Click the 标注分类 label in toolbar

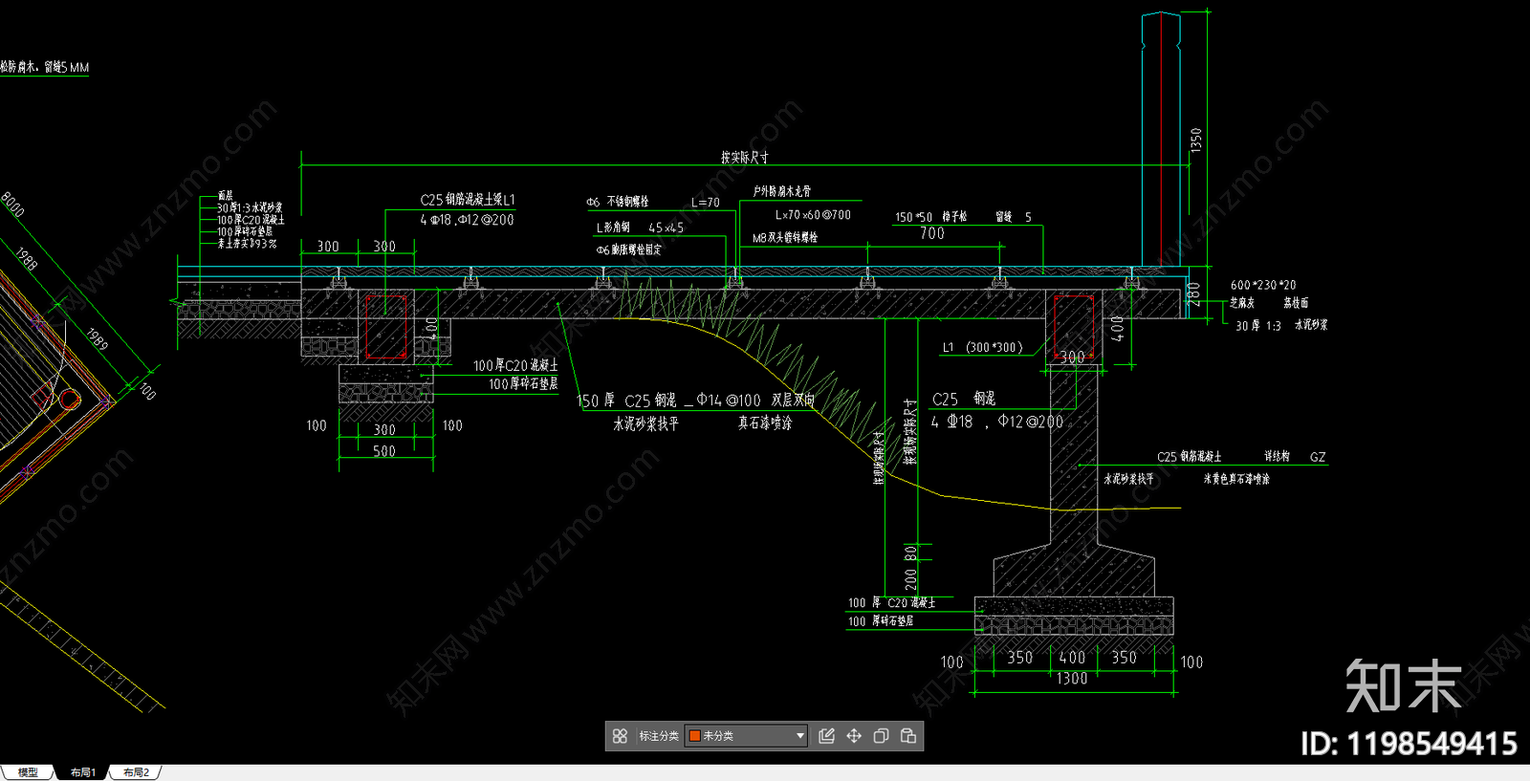[x=659, y=736]
